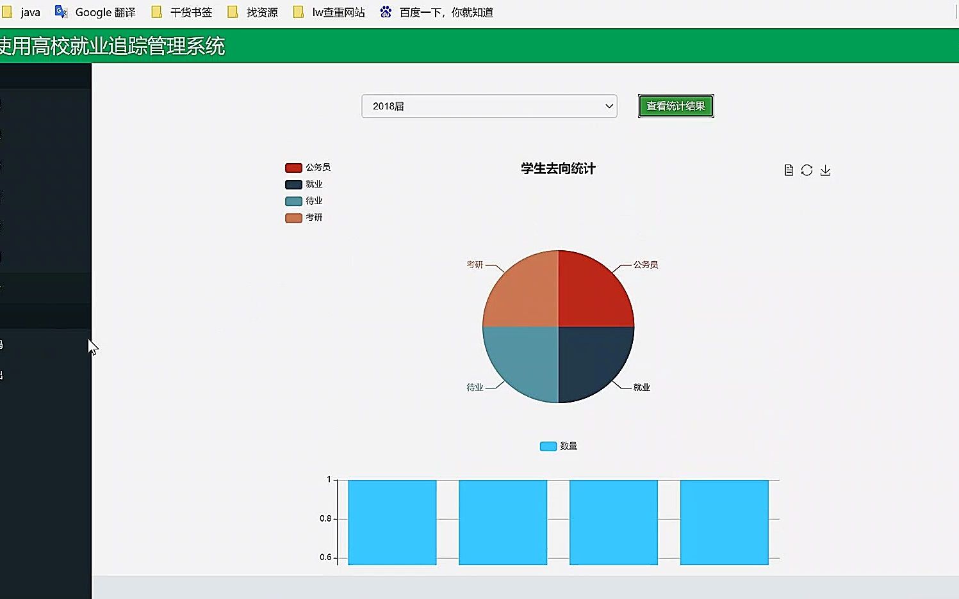Open the java bookmark folder icon
The height and width of the screenshot is (599, 959).
[x=8, y=12]
